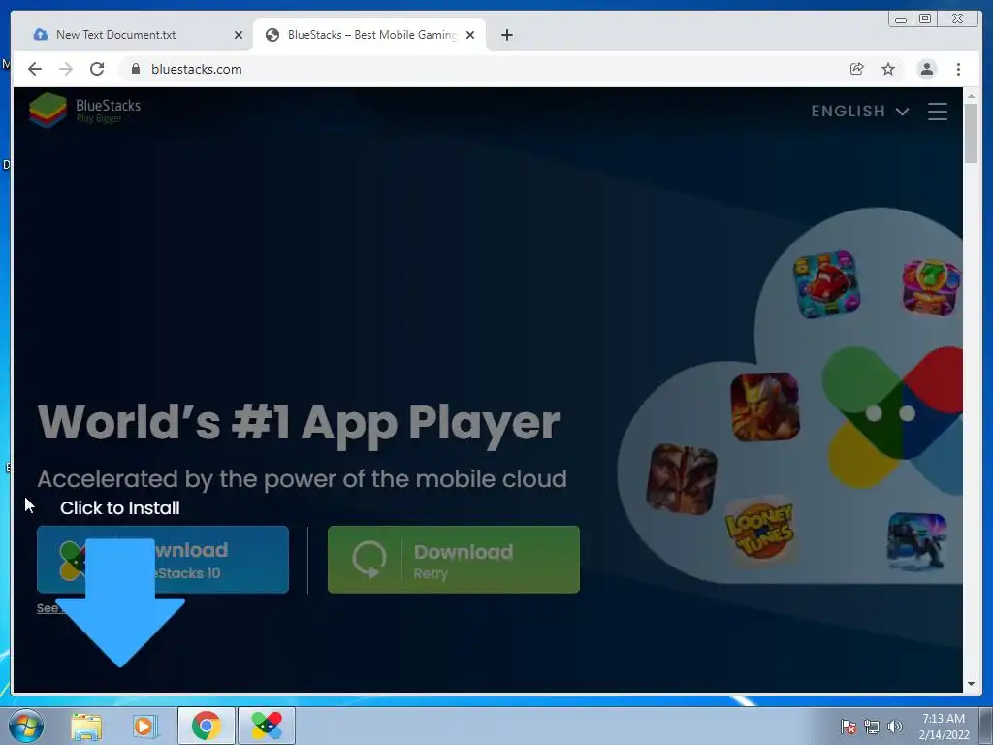
Task: Click the brown fantasy battle game thumbnail
Action: tap(682, 479)
